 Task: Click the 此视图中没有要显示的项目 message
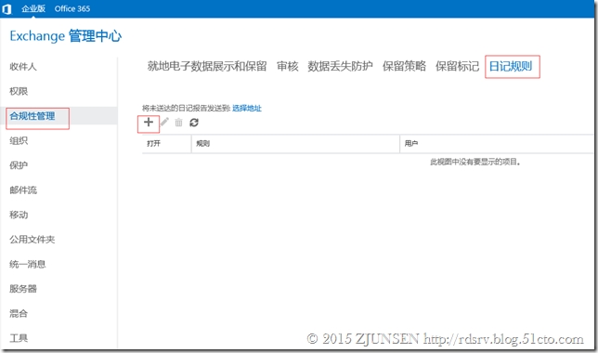click(x=475, y=163)
